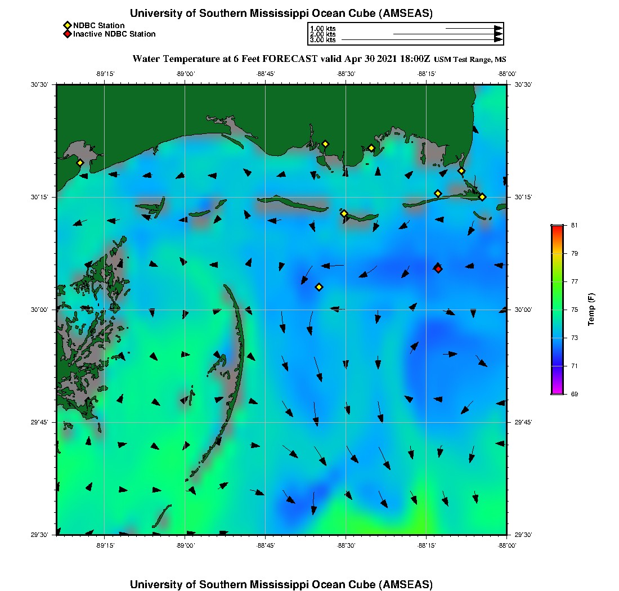Click the magenta bottom of the temperature color bar
Viewport: 619px width, 591px height.
557,392
